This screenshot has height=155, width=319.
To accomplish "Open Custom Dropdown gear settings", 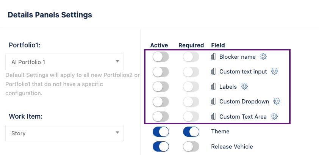I will [x=277, y=101].
